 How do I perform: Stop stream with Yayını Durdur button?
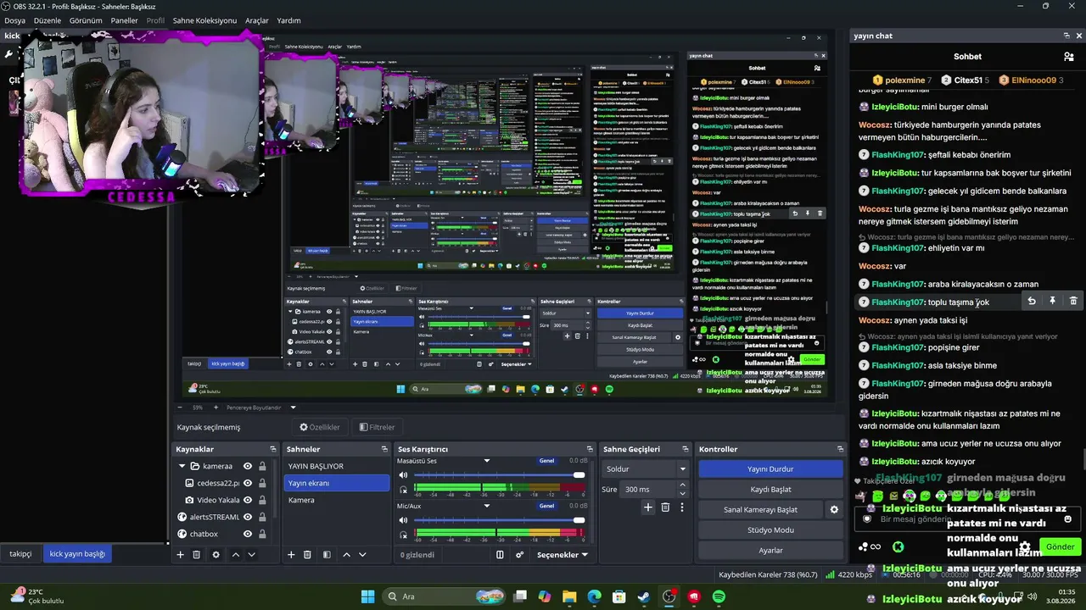click(x=770, y=469)
